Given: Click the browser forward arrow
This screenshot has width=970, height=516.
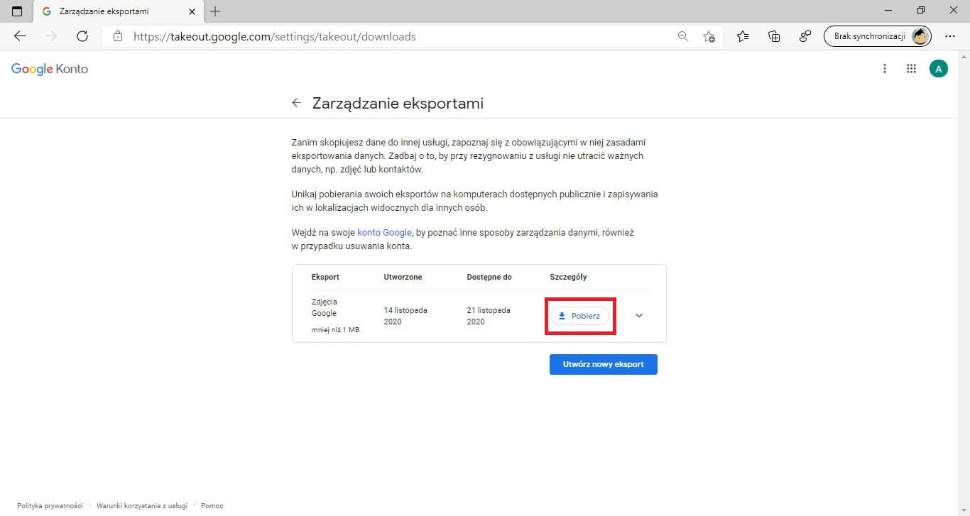Looking at the screenshot, I should pos(51,36).
